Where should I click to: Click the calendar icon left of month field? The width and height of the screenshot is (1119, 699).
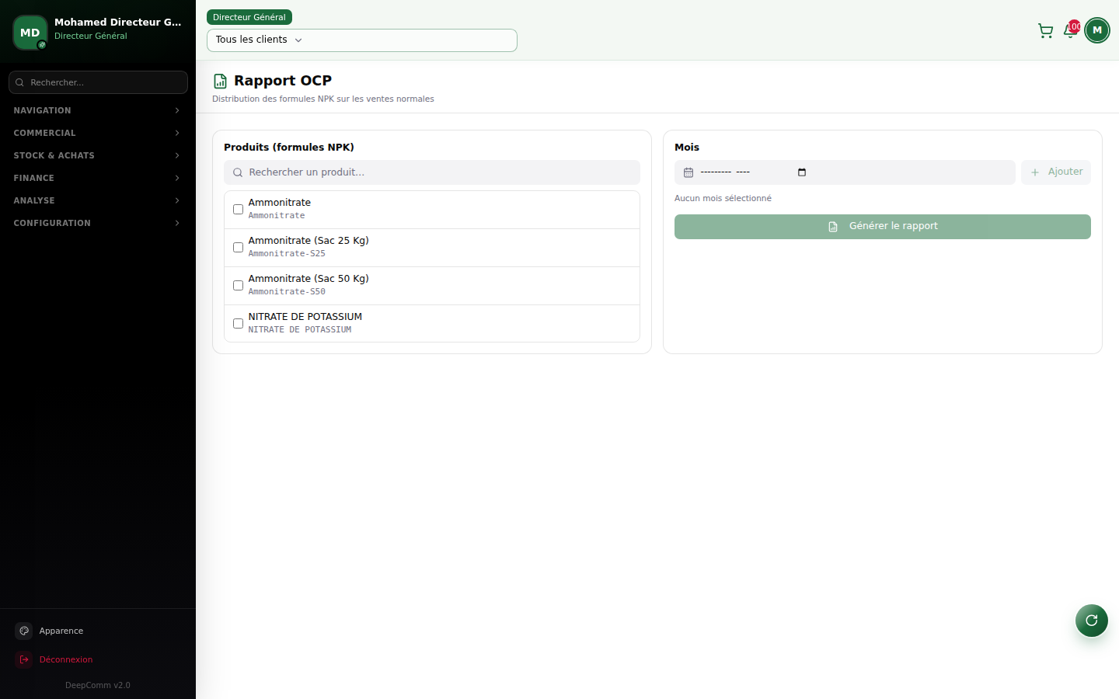click(688, 172)
